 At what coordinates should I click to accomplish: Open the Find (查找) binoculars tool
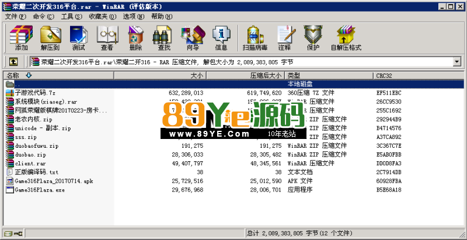coord(163,38)
